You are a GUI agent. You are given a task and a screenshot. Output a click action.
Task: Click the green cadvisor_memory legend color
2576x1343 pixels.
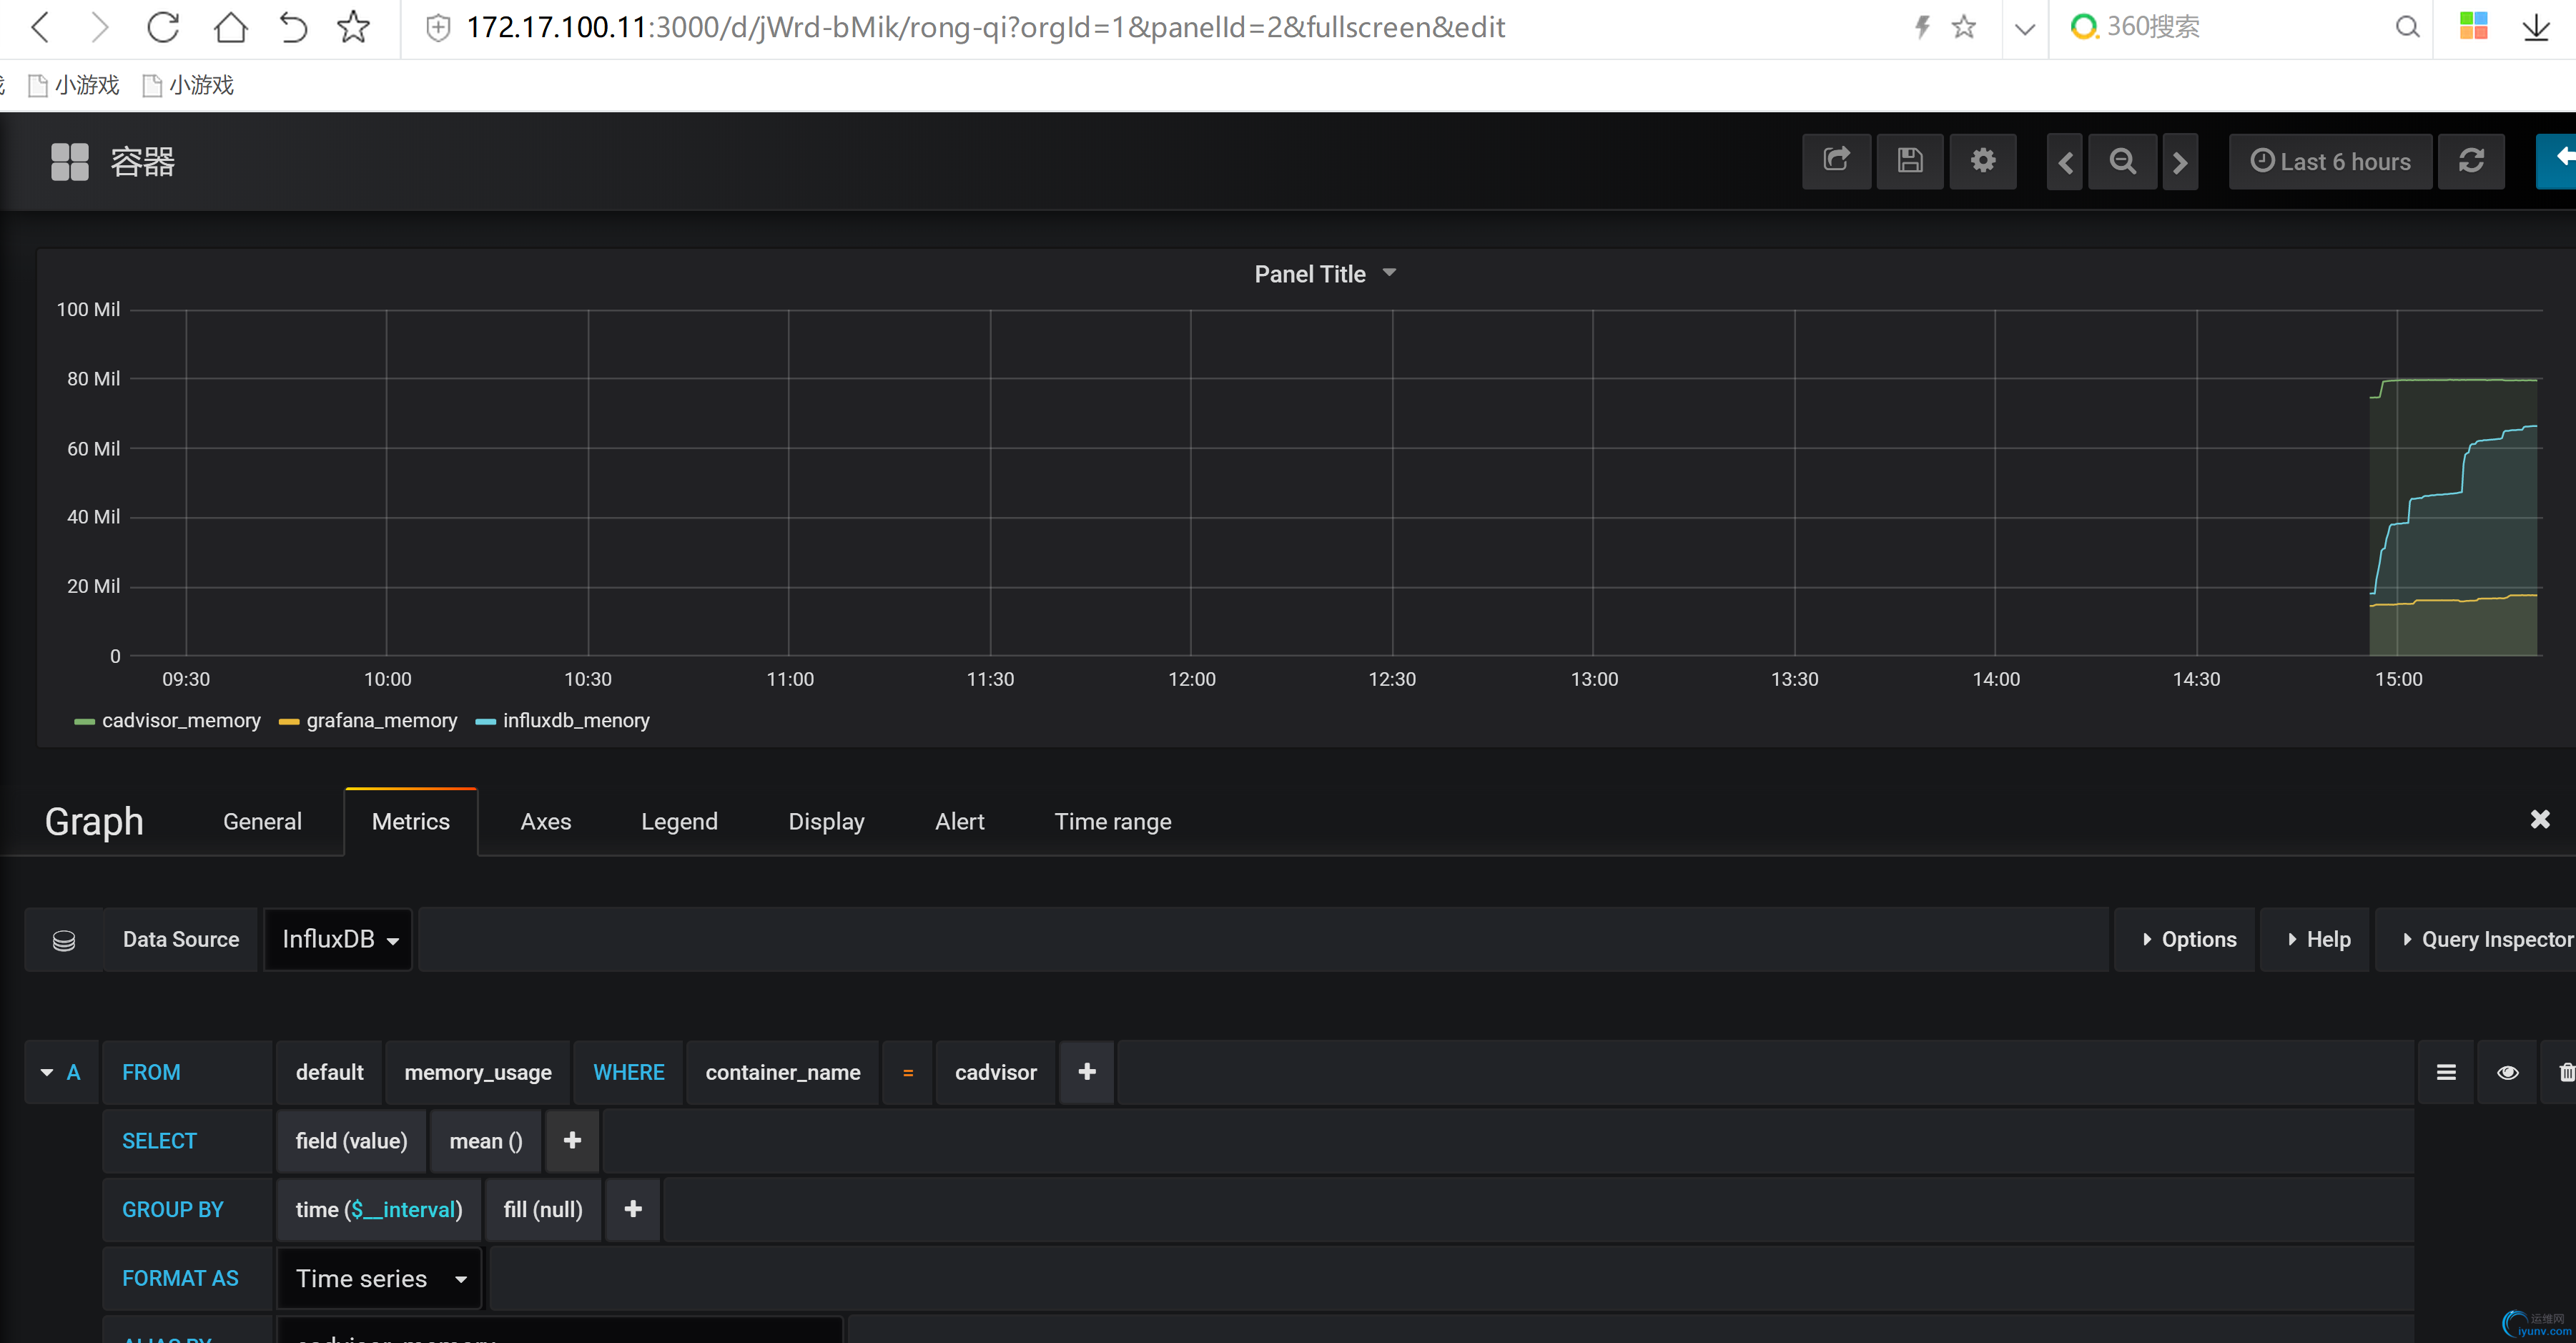(85, 721)
